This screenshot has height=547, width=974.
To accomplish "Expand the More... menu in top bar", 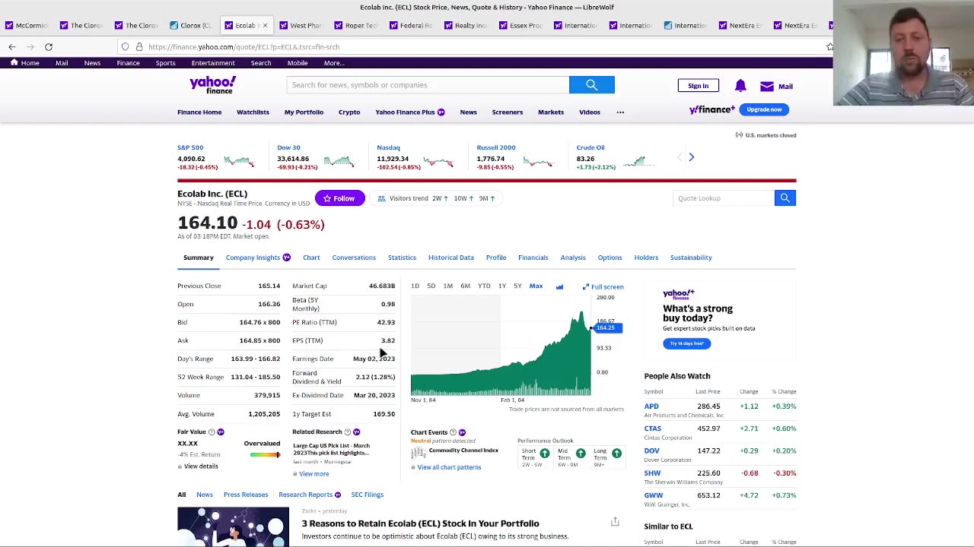I will [x=333, y=63].
